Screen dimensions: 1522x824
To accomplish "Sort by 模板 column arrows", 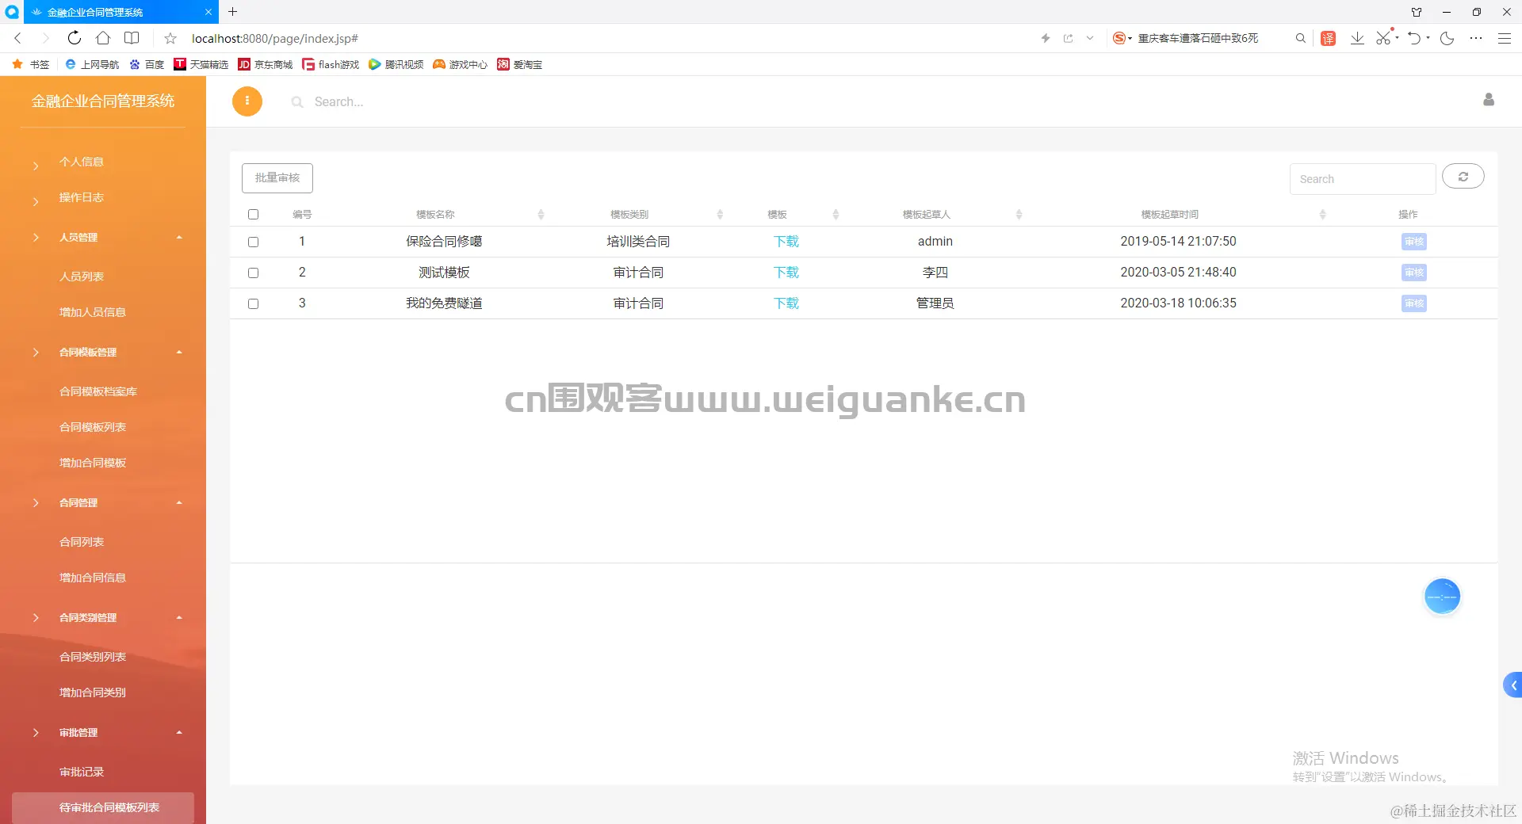I will 836,214.
